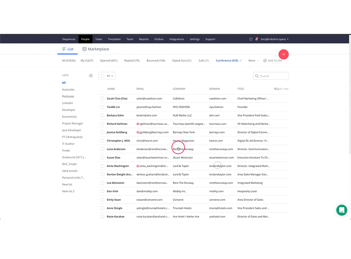Open the notifications bell icon
The height and width of the screenshot is (259, 351).
257,39
